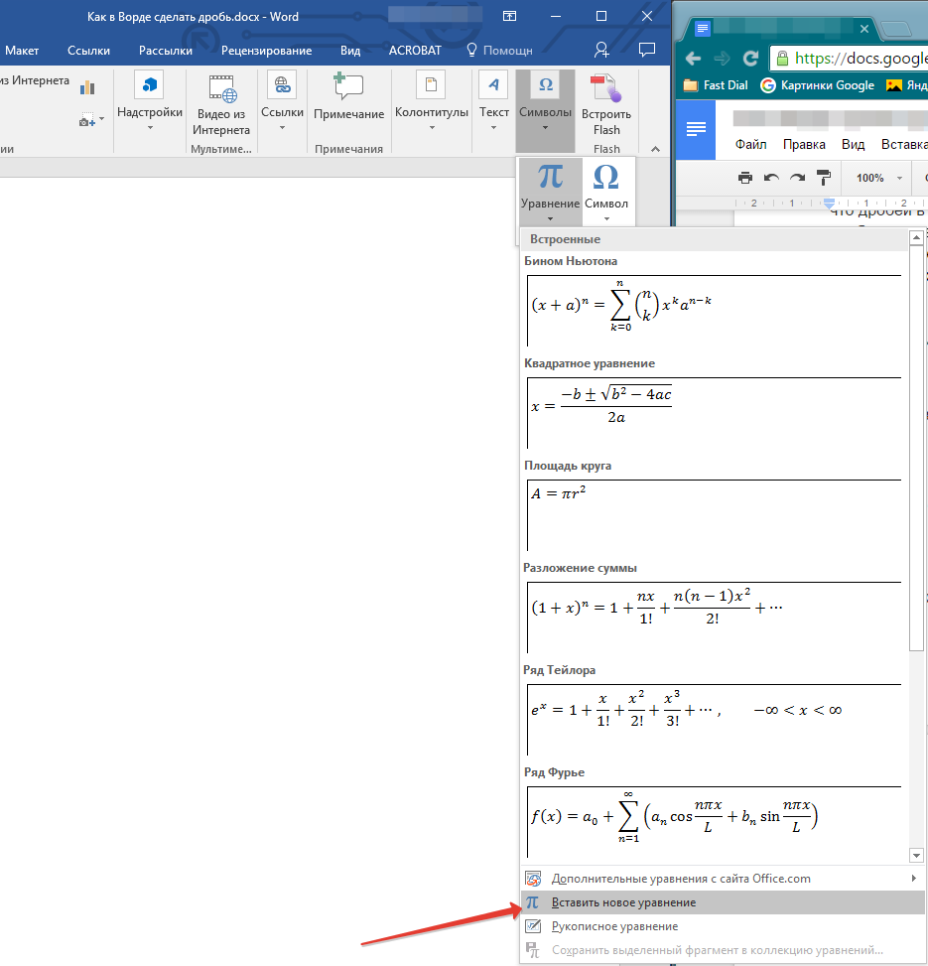Screen dimensions: 928x966
Task: Open the comments speech-bubble icon in Word
Action: click(646, 50)
